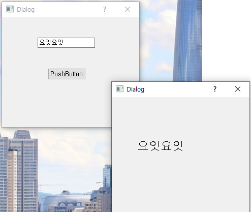Screen dimensions: 251x212
Task: Click the help question mark in background dialog
Action: click(105, 9)
